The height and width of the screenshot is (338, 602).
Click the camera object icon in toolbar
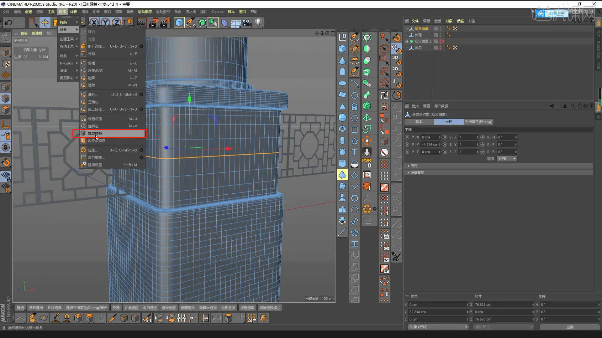click(247, 23)
